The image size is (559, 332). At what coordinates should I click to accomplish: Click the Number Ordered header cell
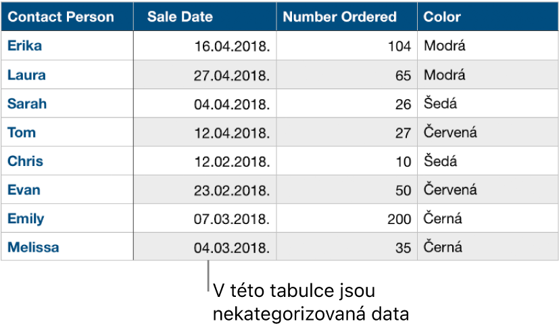(x=347, y=17)
